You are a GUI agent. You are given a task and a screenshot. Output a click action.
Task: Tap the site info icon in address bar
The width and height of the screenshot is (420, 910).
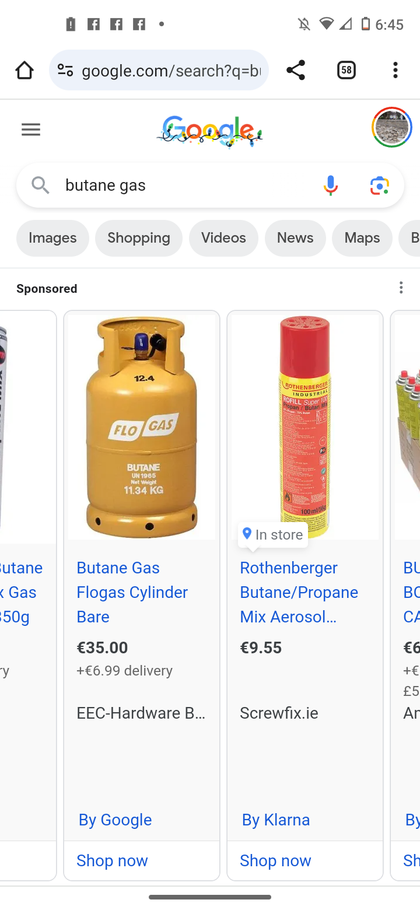[65, 71]
